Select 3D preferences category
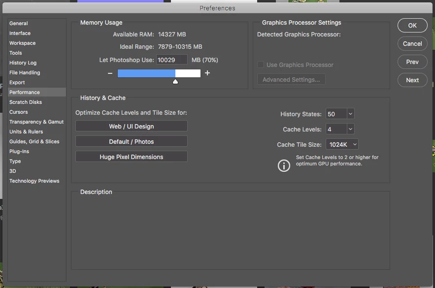435x288 pixels. (37, 171)
